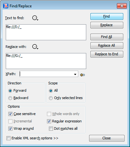Click the Find button
The image size is (130, 147).
tap(107, 17)
